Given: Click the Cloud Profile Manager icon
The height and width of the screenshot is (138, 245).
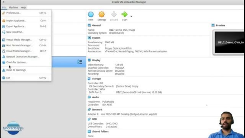Looking at the screenshot, I should (3, 51).
